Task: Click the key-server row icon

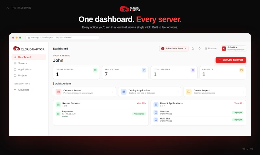Action: (58, 114)
